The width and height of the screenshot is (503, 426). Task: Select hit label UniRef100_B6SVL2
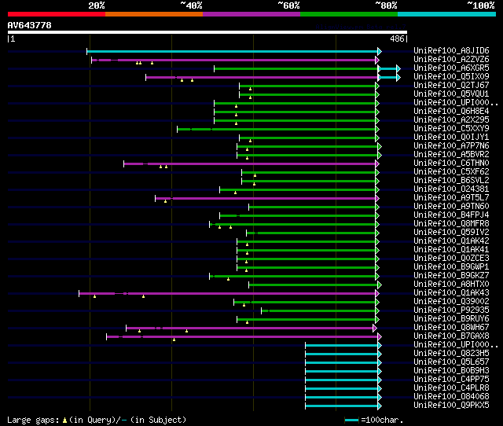pyautogui.click(x=451, y=181)
